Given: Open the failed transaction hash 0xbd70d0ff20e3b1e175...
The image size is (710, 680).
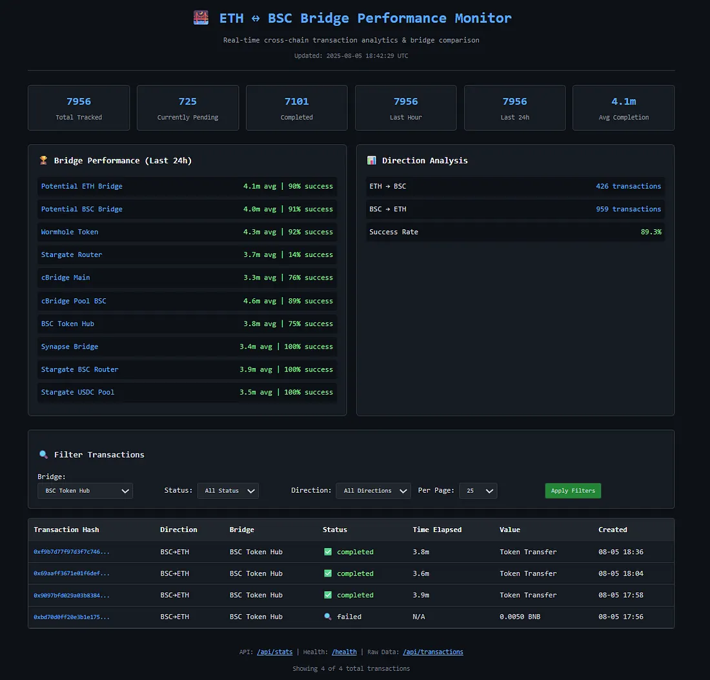Looking at the screenshot, I should coord(72,617).
